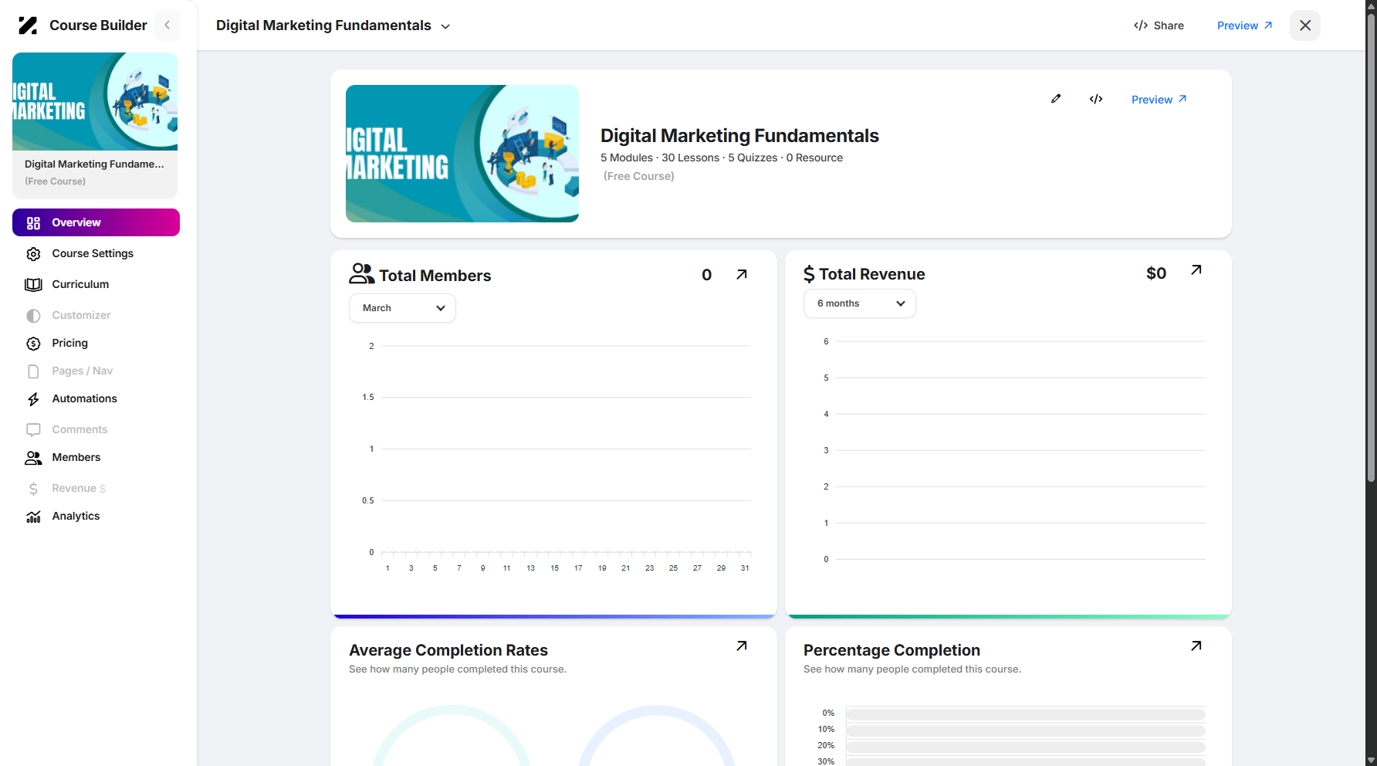The image size is (1377, 766).
Task: Click the main course banner image
Action: point(462,154)
